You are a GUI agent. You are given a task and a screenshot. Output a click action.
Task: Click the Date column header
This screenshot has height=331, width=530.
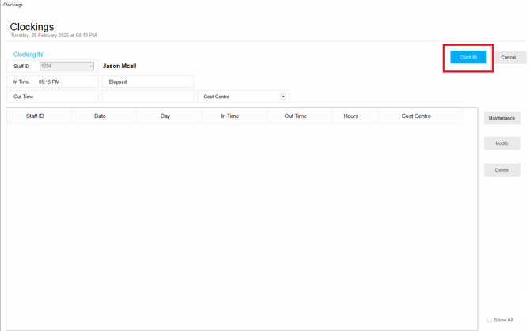[x=100, y=116]
